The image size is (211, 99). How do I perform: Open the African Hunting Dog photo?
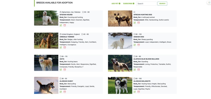pos(120,18)
